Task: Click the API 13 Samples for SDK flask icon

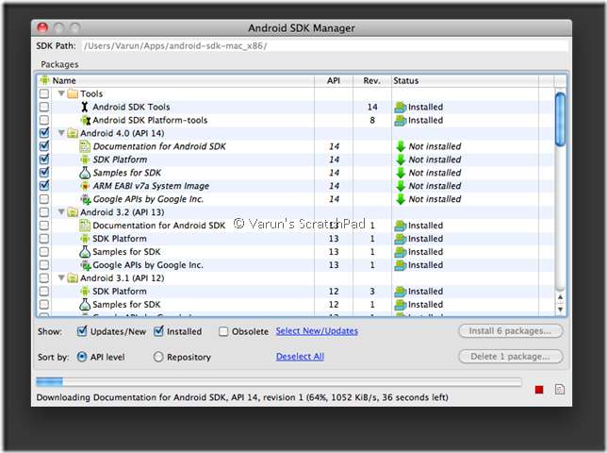Action: tap(85, 252)
